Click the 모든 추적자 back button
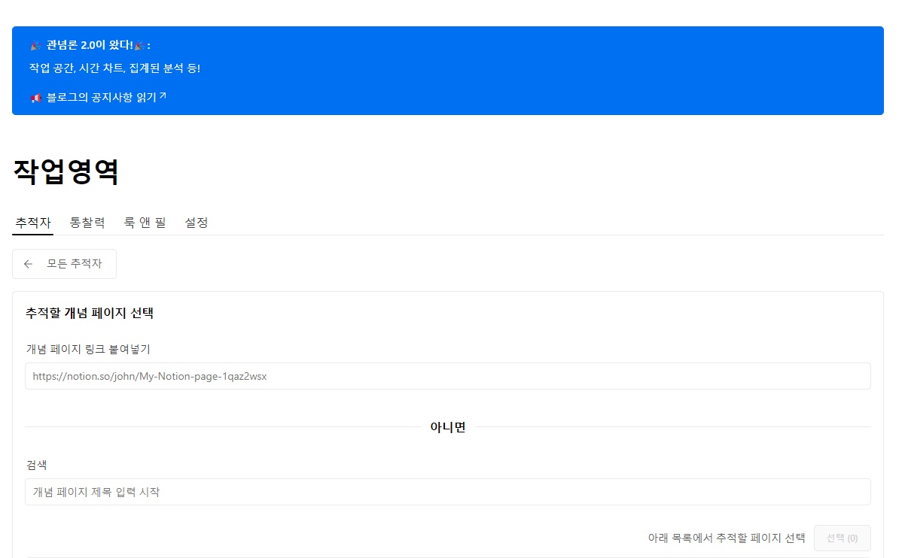The height and width of the screenshot is (558, 908). click(x=64, y=264)
